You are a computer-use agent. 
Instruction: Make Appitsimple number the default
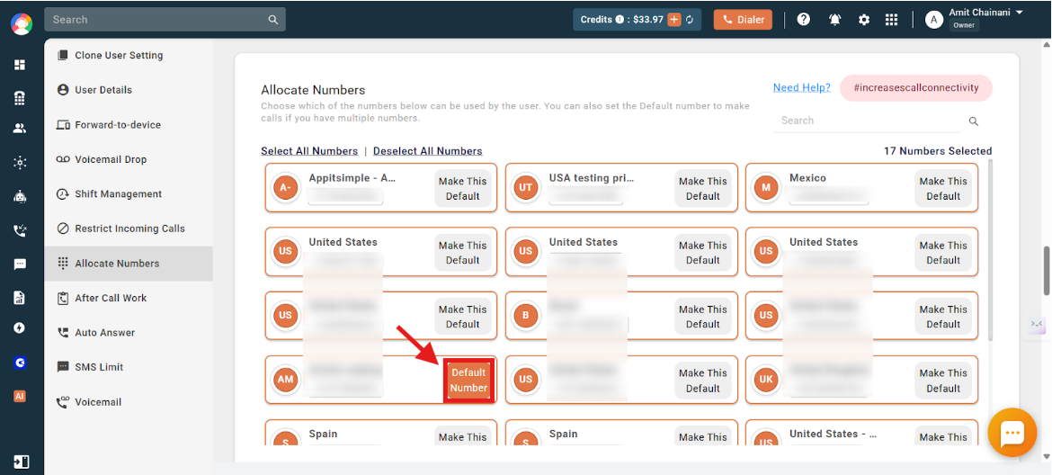[463, 189]
